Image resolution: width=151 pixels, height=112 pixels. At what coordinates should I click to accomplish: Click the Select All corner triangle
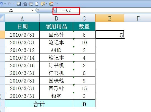coord(2,18)
